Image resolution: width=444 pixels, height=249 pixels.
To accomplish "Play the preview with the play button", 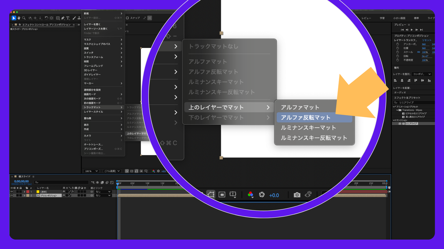I will coord(412,30).
